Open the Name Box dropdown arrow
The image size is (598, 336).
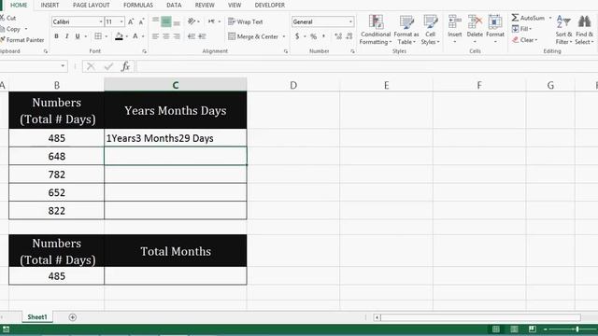[x=63, y=66]
